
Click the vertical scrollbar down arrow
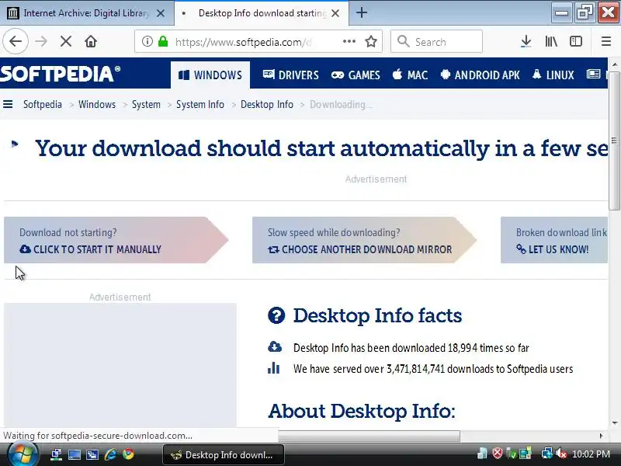[x=615, y=423]
